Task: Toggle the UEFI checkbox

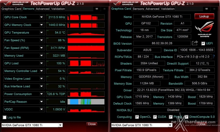Action: (203, 43)
